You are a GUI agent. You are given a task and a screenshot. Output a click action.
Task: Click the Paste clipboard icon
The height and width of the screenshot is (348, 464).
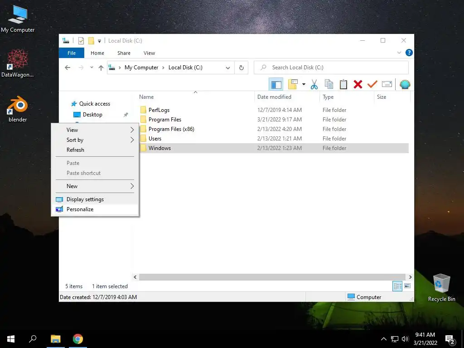tap(343, 84)
